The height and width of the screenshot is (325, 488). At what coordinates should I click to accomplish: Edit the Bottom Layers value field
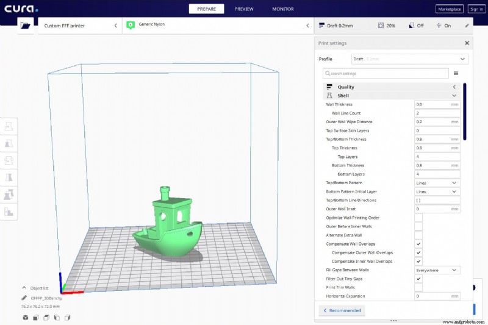437,174
